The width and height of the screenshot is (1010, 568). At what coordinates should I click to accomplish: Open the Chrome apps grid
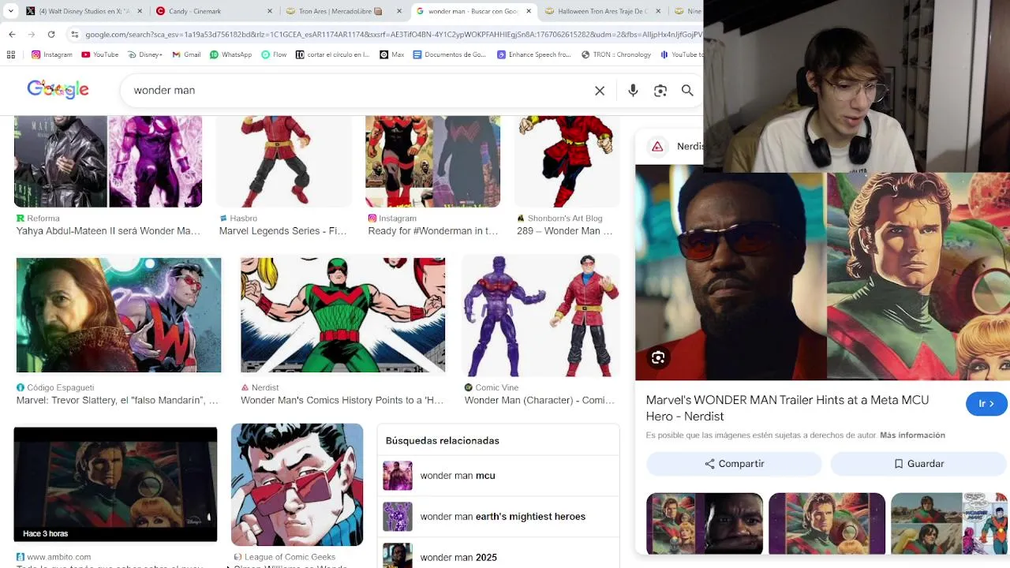[x=11, y=54]
